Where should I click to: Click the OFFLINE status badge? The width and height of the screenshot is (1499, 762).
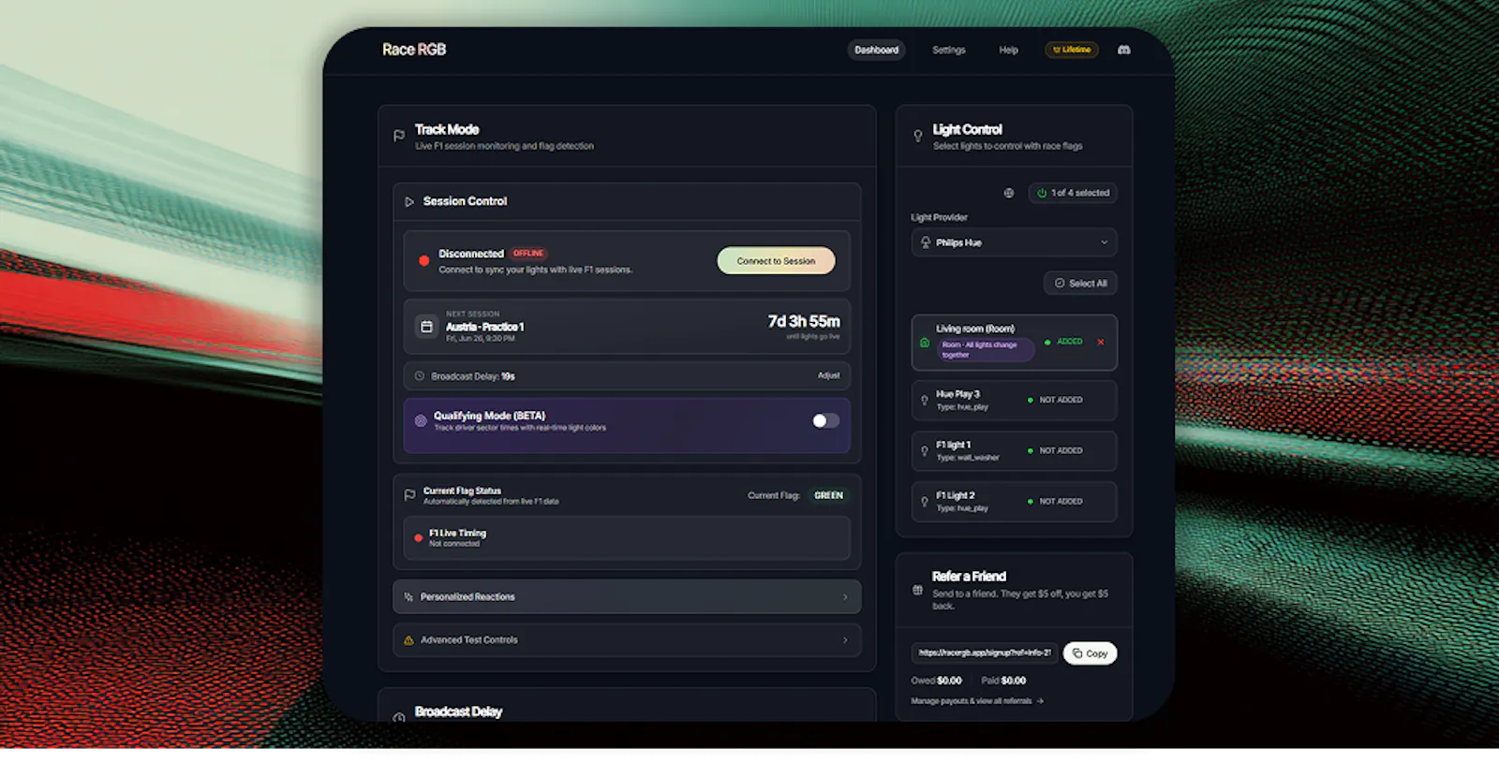[x=528, y=253]
